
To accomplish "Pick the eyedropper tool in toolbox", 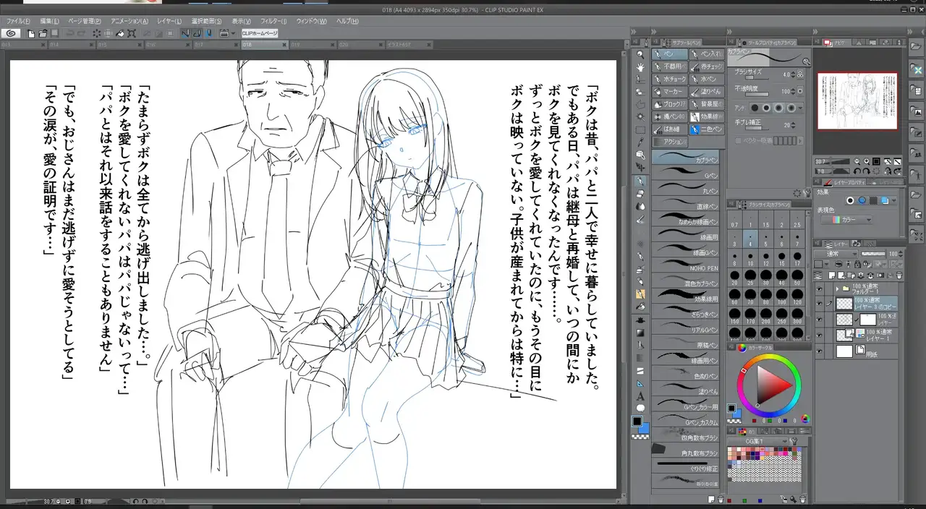I will pos(640,142).
